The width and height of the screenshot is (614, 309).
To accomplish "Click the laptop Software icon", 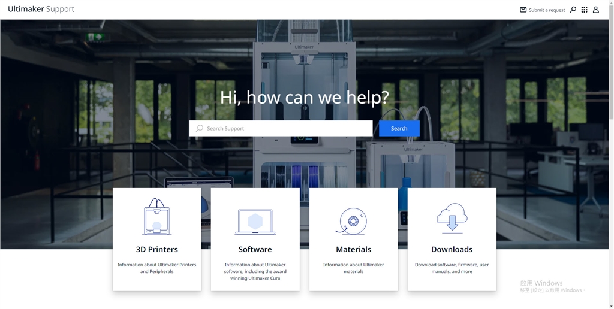I will [255, 222].
